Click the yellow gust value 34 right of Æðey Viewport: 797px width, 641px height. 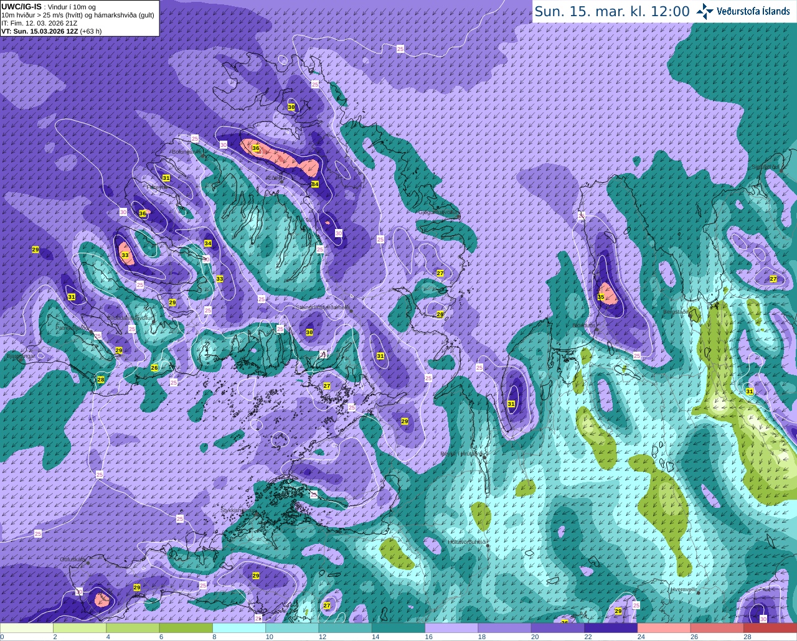click(x=315, y=184)
